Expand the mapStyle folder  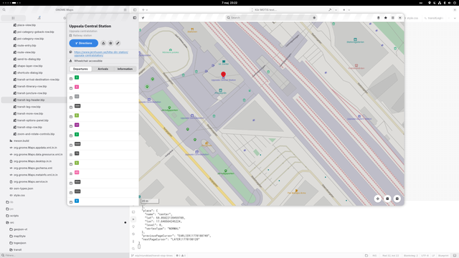pyautogui.click(x=19, y=236)
